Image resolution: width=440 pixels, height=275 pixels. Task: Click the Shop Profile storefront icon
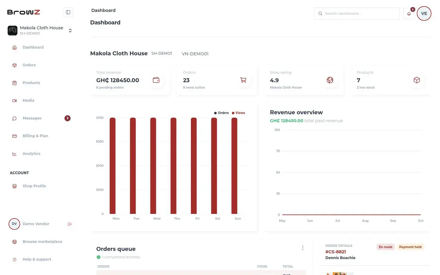coord(14,186)
